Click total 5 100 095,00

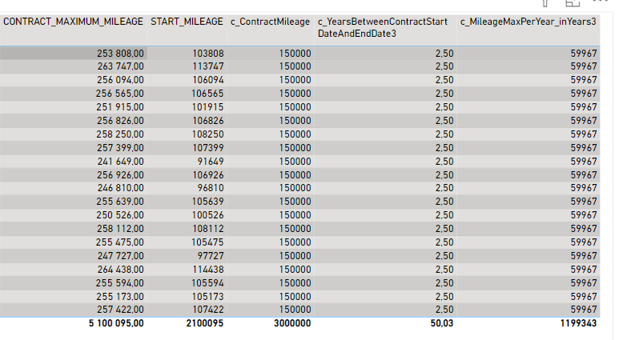[116, 323]
